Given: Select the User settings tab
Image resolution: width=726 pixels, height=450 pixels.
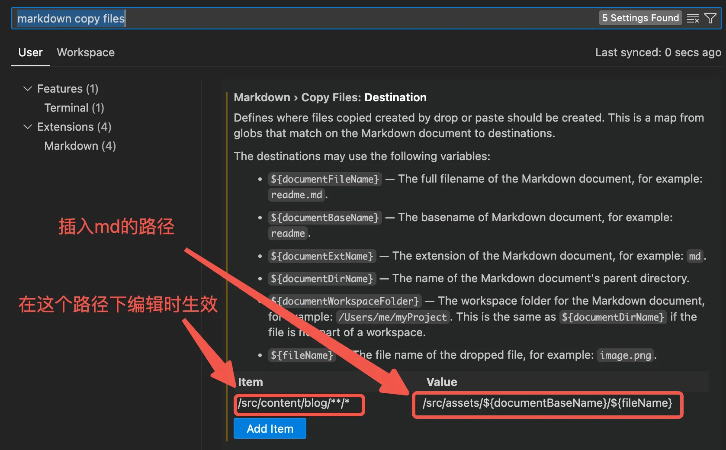Looking at the screenshot, I should (30, 52).
